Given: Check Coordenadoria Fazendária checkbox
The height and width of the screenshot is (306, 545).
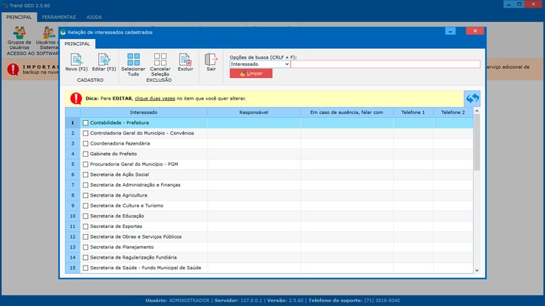Looking at the screenshot, I should (x=86, y=144).
